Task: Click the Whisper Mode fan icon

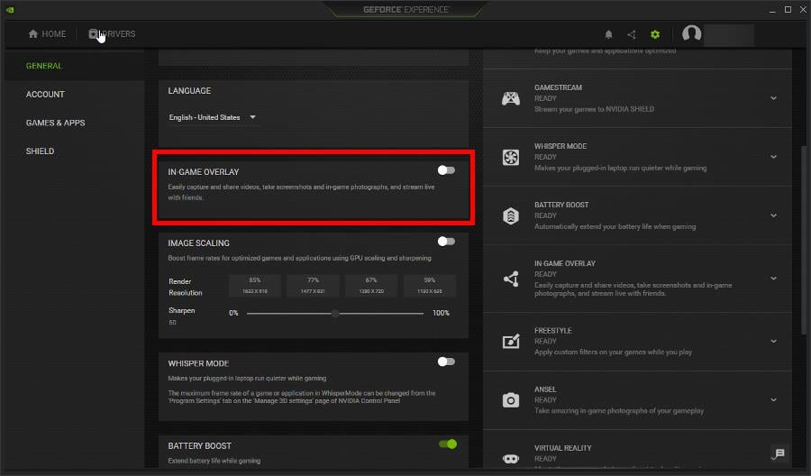Action: [x=511, y=157]
